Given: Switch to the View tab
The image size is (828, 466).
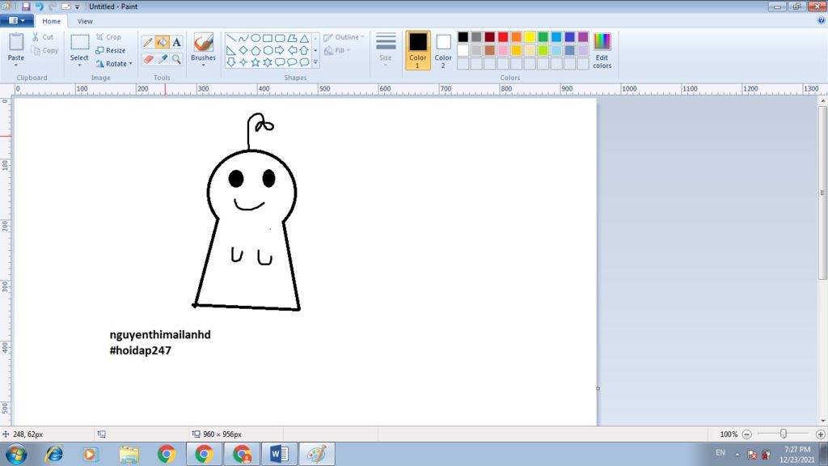Looking at the screenshot, I should 85,21.
